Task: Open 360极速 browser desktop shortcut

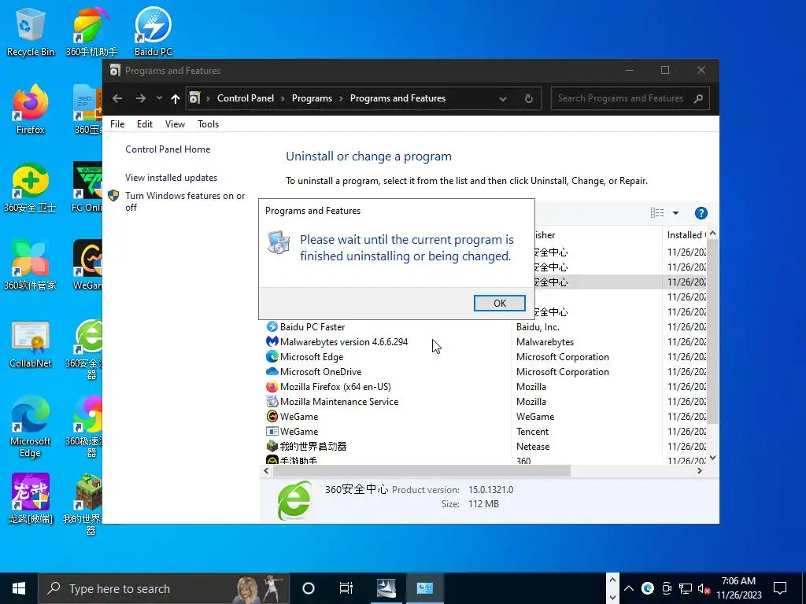Action: coord(87,427)
